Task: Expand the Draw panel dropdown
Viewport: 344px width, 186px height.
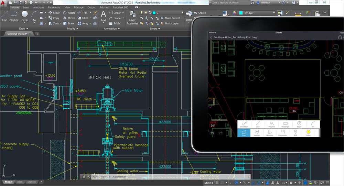Action: click(x=23, y=29)
